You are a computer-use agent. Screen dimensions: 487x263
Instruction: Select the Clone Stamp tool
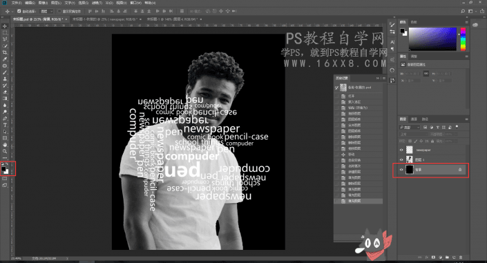click(5, 79)
